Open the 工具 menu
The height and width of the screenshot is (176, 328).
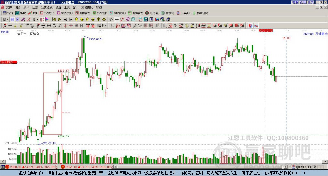67,7
